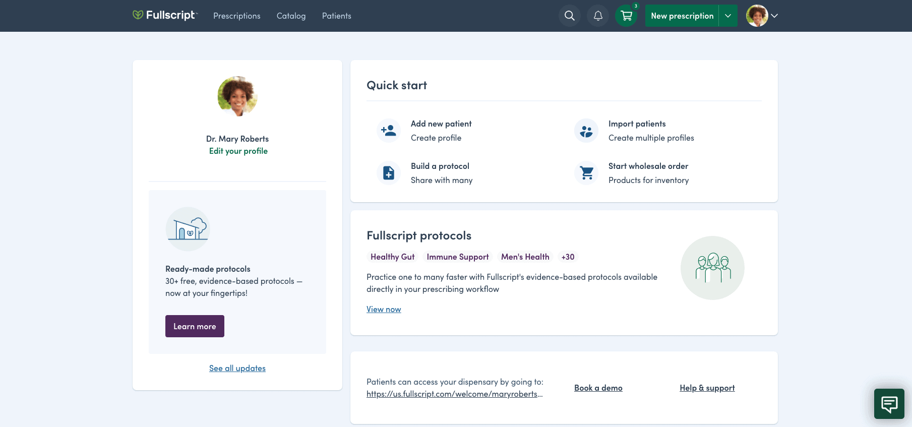
Task: Select the Immune Support protocol tag
Action: click(x=458, y=257)
